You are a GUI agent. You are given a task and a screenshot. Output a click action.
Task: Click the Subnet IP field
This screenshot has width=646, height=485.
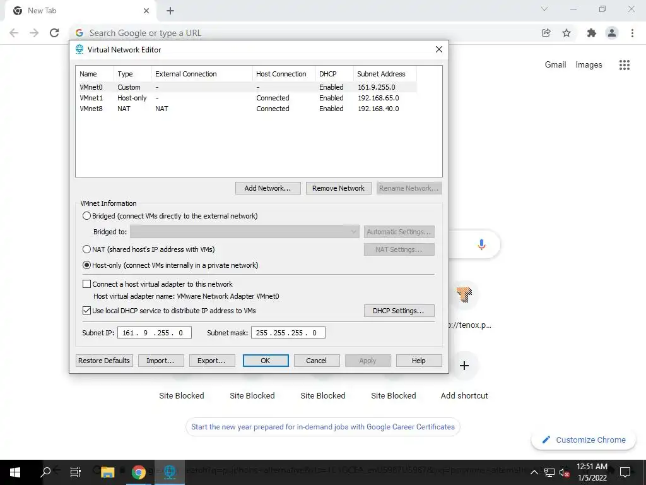click(x=155, y=332)
